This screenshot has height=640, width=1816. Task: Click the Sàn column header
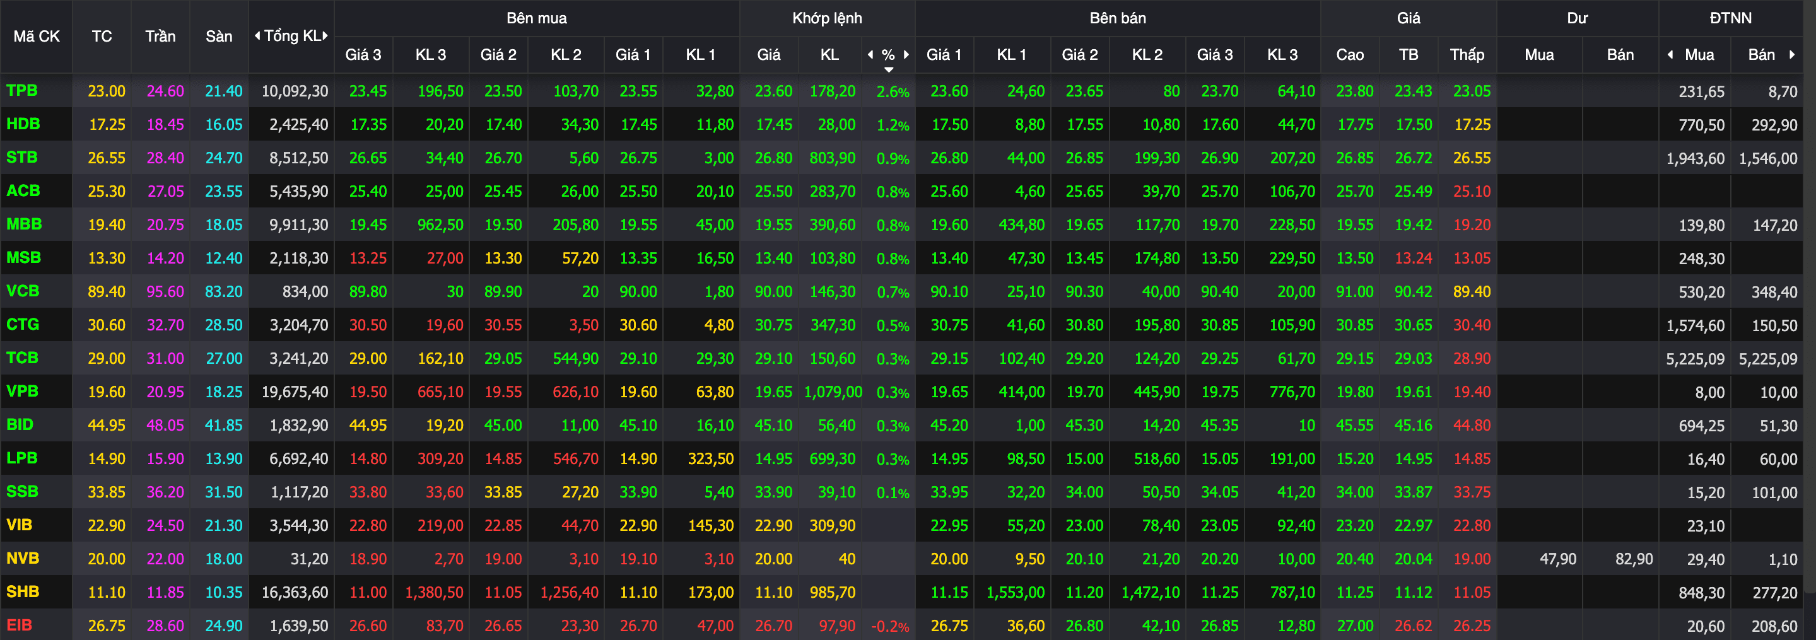point(218,36)
